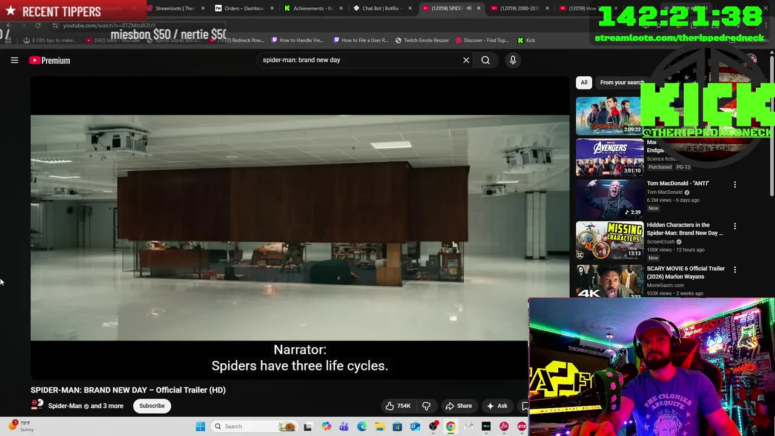Click the Subscribe button
This screenshot has width=775, height=436.
coord(152,406)
